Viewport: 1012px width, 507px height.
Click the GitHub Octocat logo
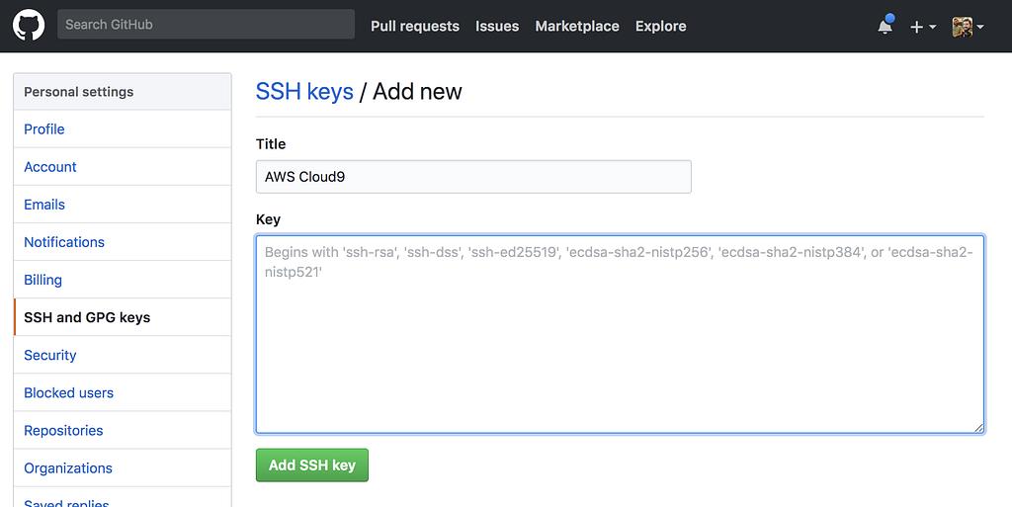pos(29,26)
